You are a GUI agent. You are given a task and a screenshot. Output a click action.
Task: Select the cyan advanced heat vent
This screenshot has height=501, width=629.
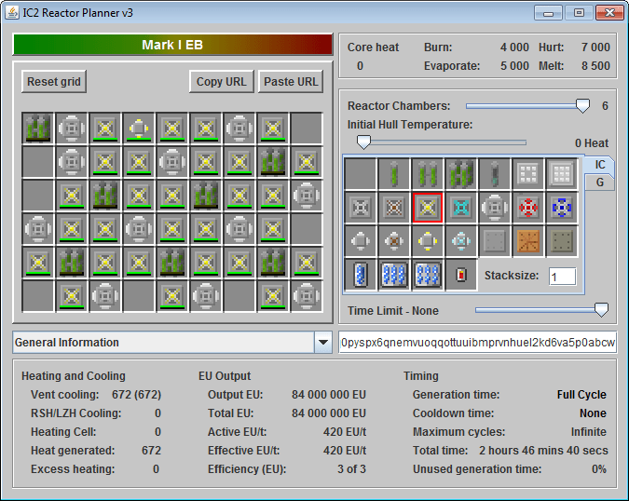point(461,208)
